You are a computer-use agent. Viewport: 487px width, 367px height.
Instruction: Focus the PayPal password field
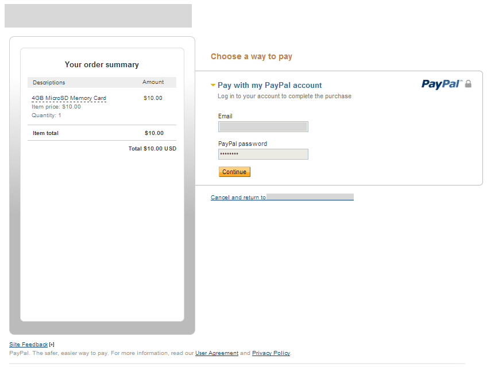[x=263, y=154]
